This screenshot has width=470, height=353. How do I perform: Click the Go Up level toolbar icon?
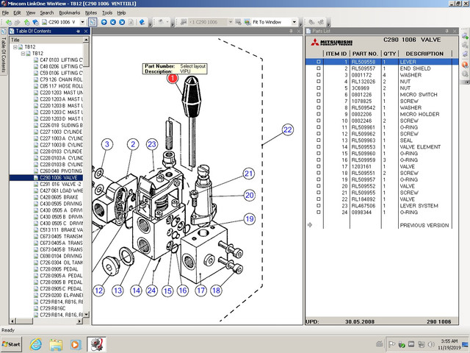[26, 22]
